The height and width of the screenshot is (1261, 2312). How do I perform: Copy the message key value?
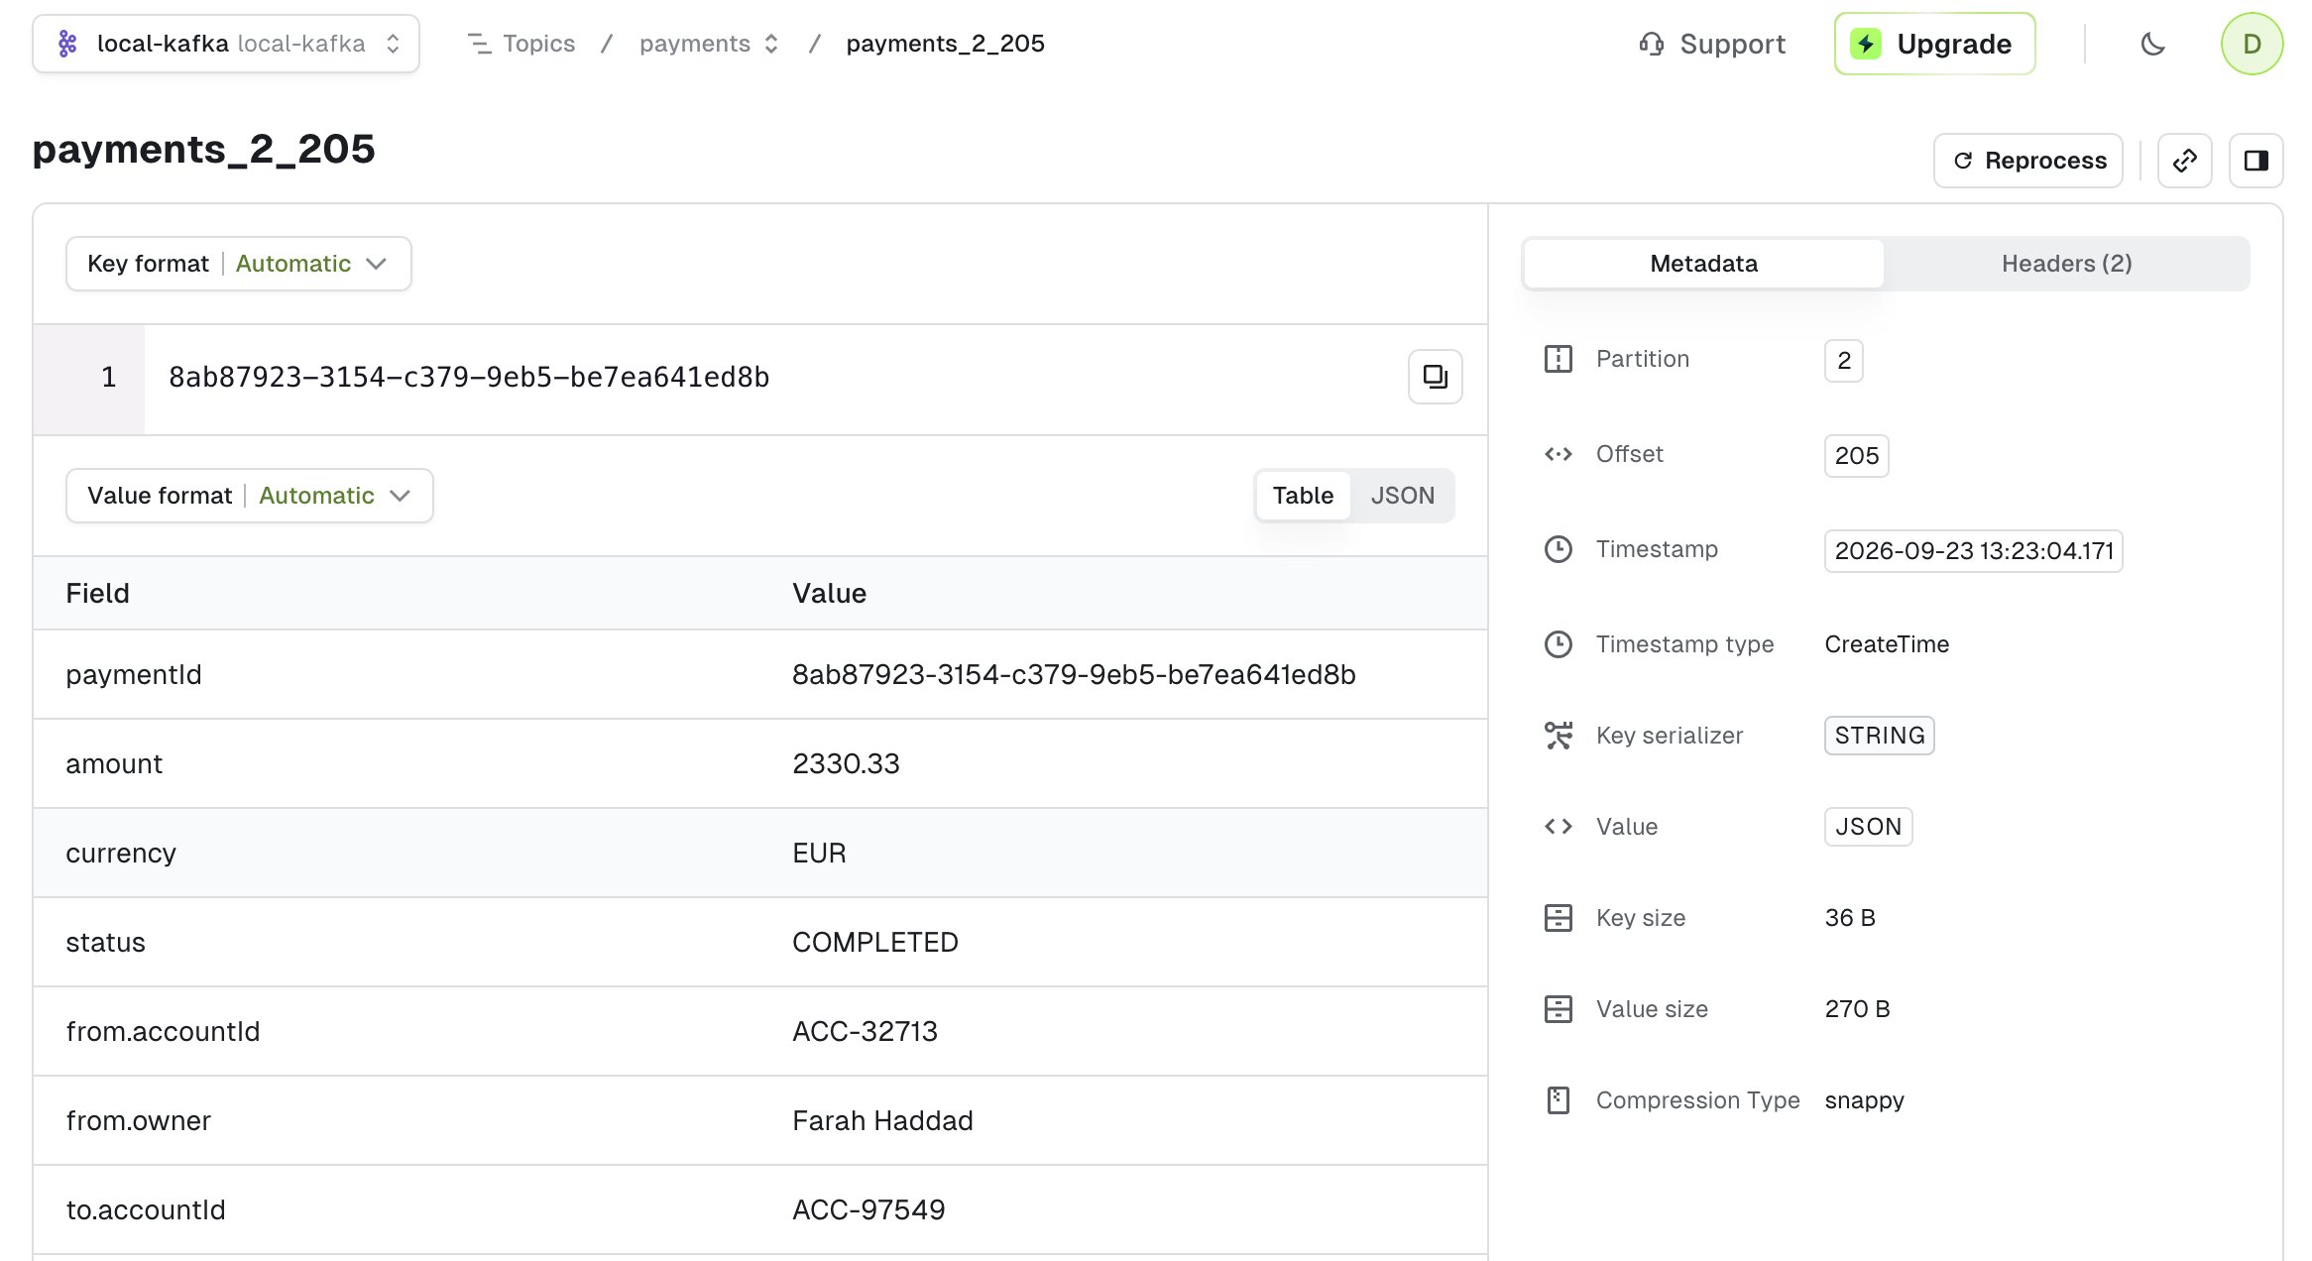click(1435, 377)
